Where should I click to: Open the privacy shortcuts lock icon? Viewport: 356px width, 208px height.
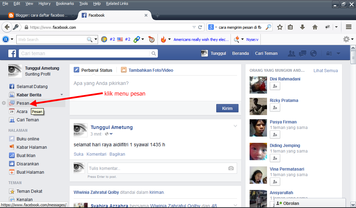click(x=329, y=54)
